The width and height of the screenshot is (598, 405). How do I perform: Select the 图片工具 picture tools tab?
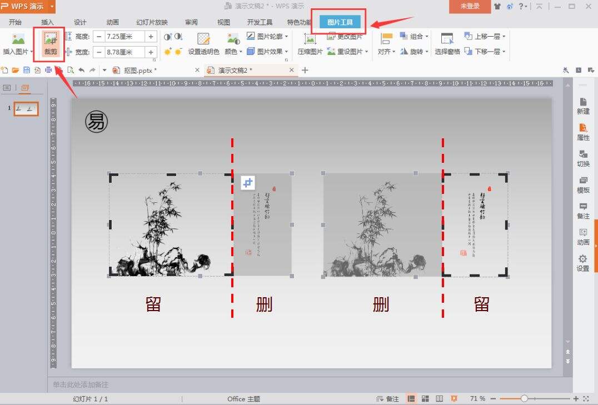pyautogui.click(x=340, y=22)
